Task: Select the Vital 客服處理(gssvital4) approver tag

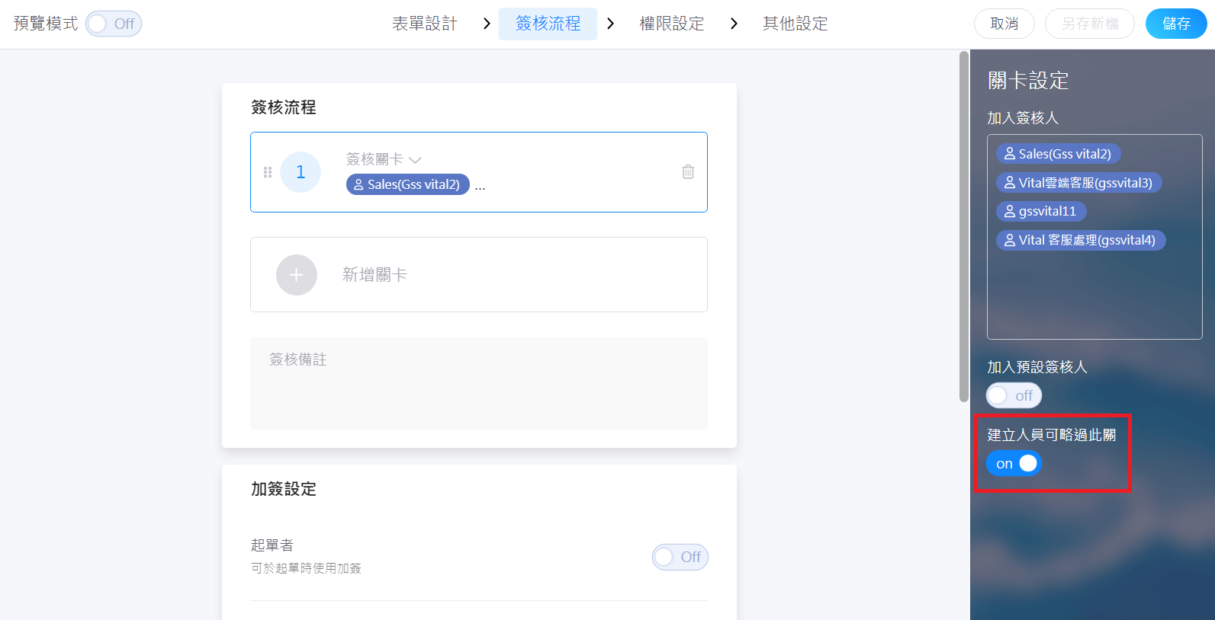Action: click(1080, 240)
